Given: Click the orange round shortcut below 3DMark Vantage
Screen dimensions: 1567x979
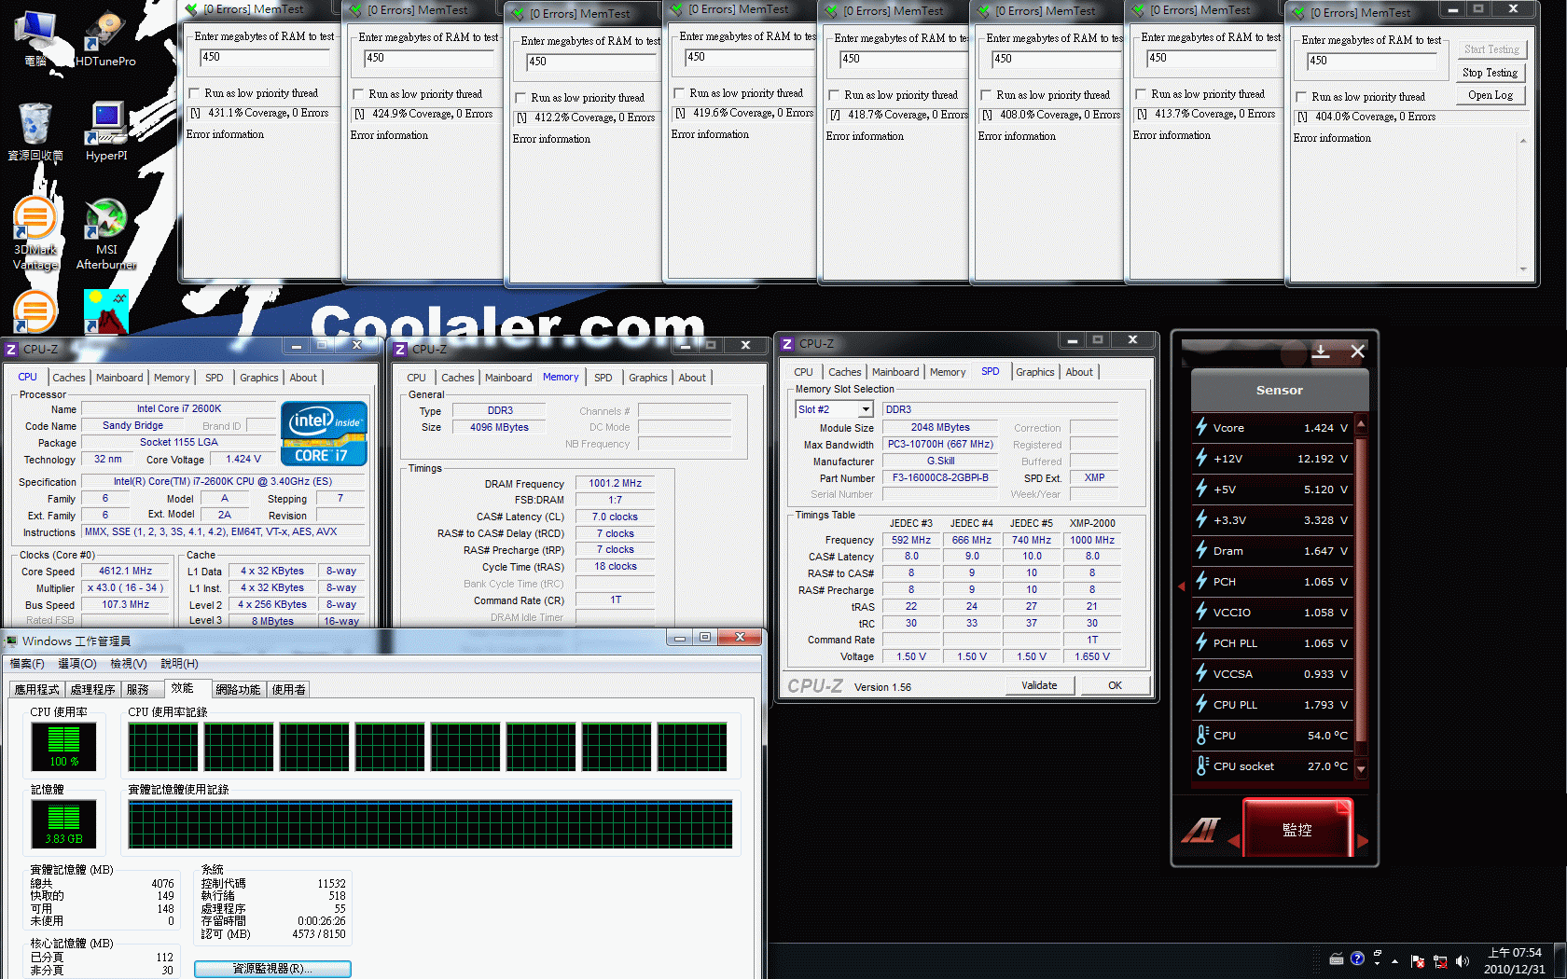Looking at the screenshot, I should pyautogui.click(x=35, y=310).
